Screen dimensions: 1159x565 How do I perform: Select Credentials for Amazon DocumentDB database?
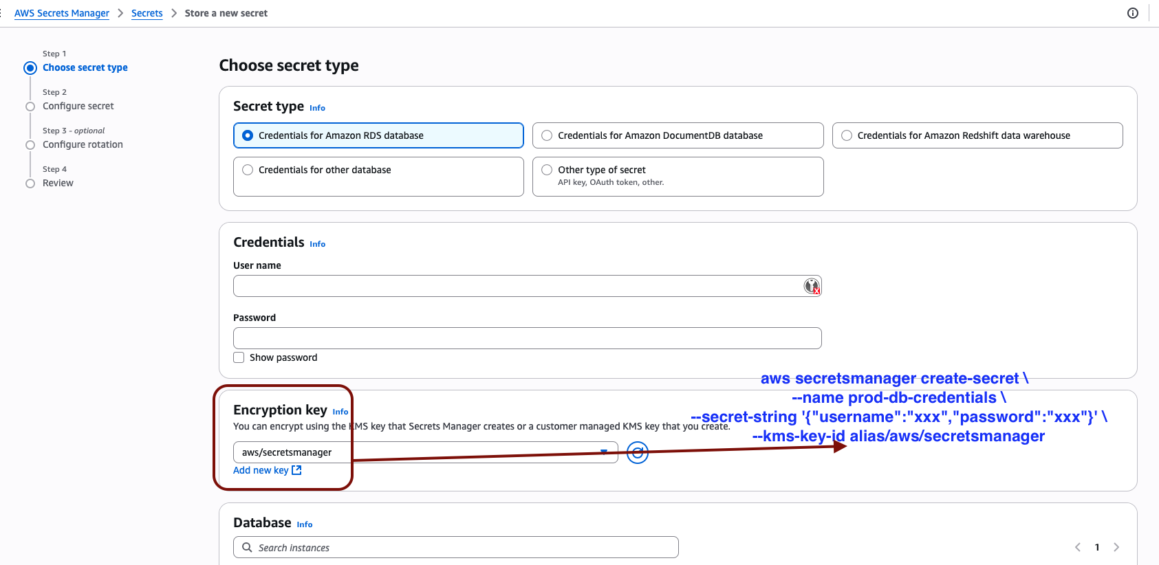click(678, 135)
